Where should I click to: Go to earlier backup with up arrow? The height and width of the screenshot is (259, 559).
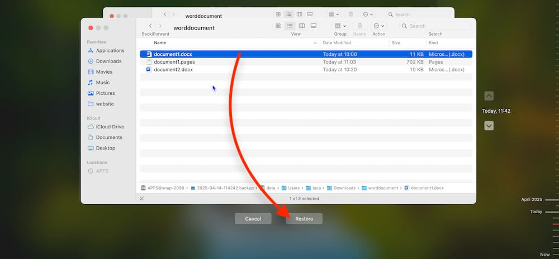point(489,96)
